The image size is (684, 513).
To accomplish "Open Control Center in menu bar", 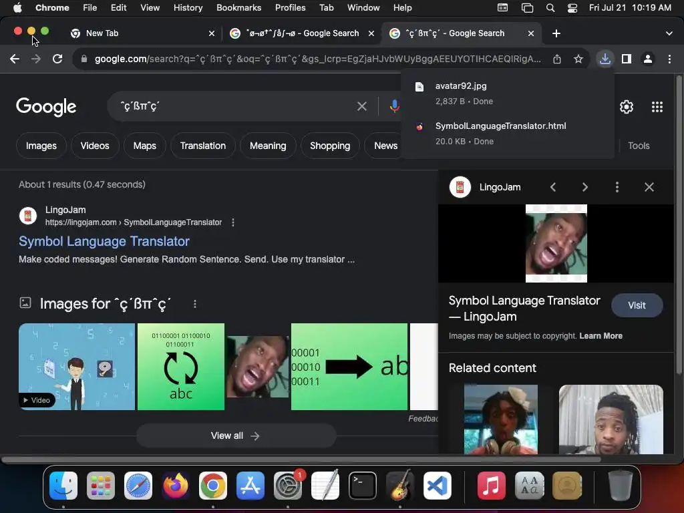I will (x=572, y=8).
